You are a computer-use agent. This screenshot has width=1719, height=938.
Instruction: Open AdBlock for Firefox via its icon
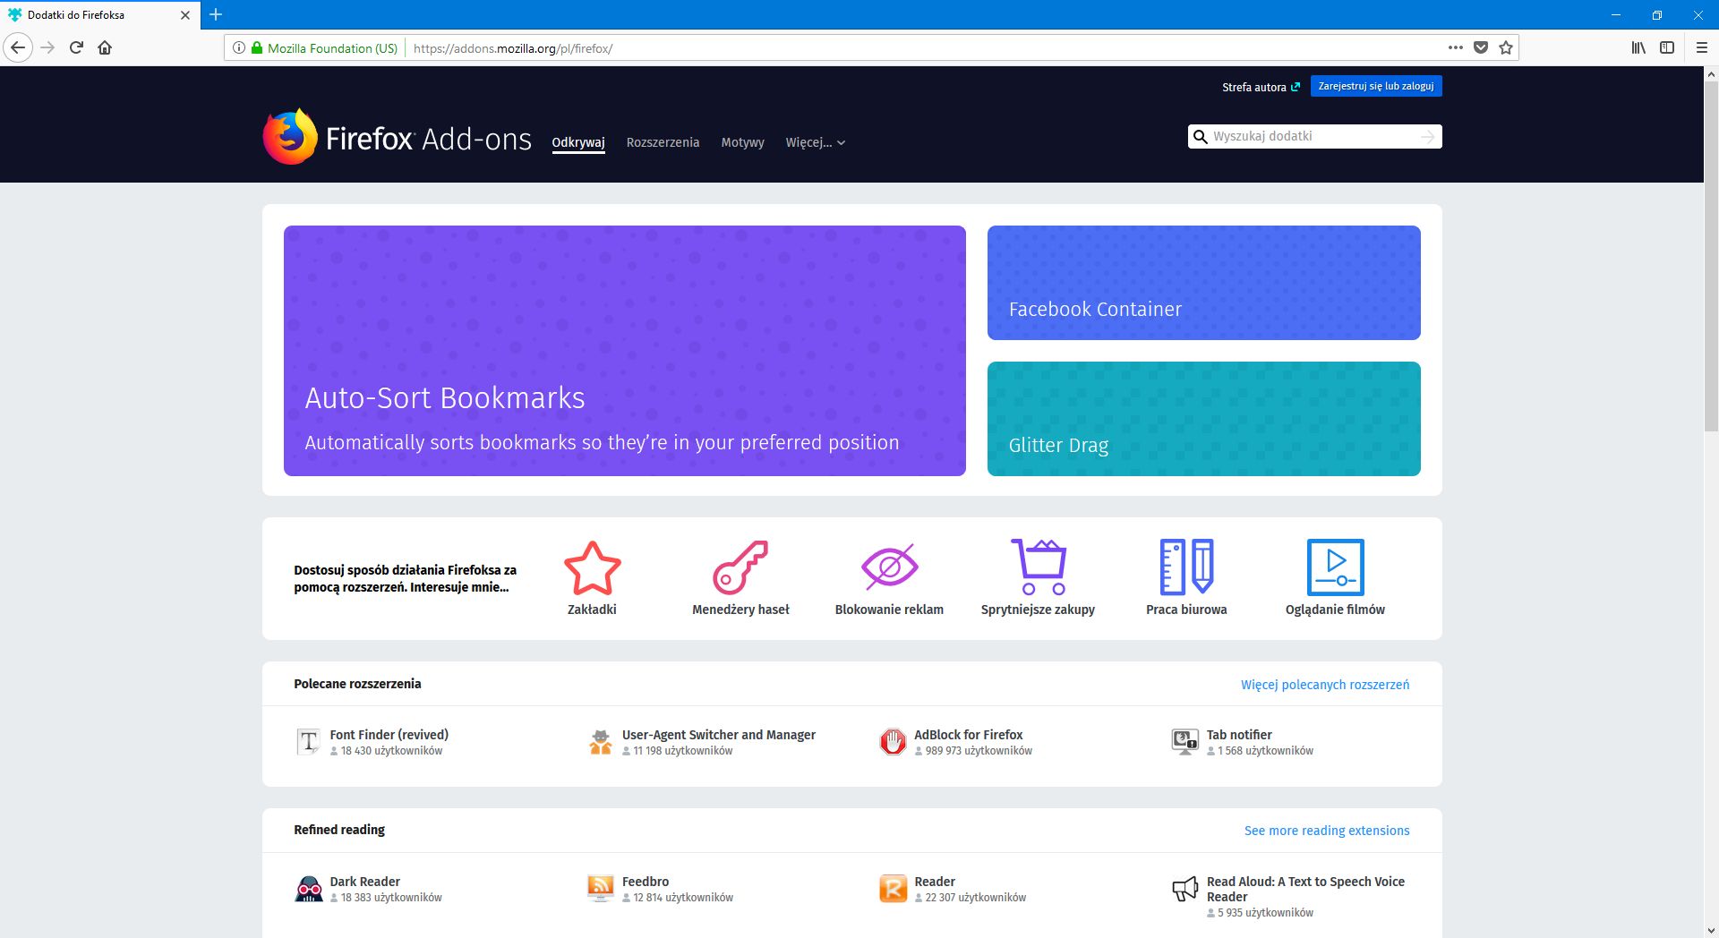pyautogui.click(x=895, y=741)
